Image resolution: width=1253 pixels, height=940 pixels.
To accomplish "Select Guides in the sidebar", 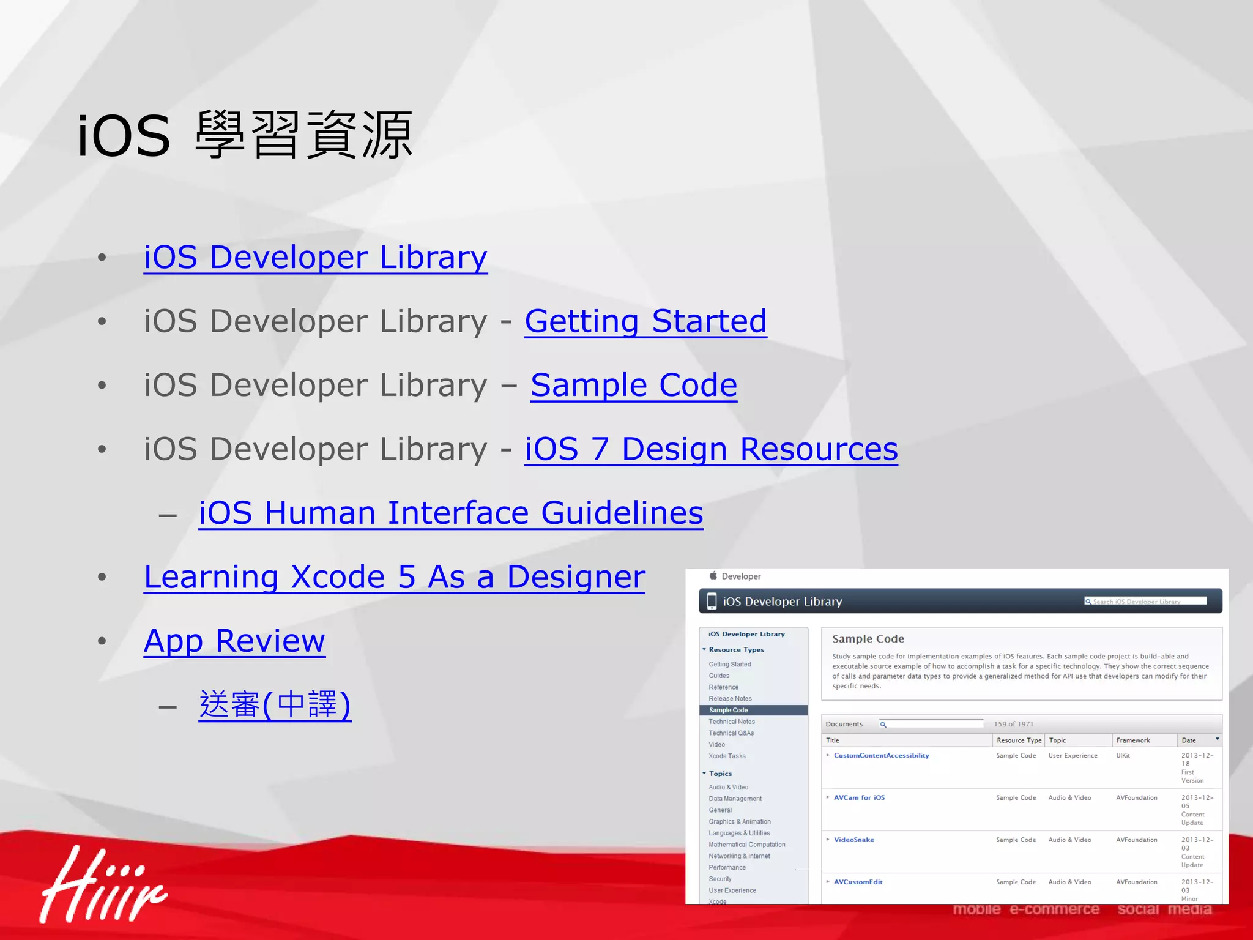I will [719, 676].
